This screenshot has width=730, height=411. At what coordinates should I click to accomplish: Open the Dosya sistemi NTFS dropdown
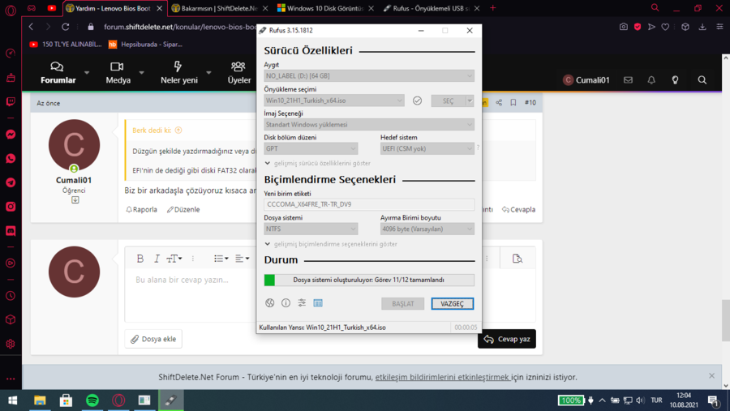coord(311,229)
